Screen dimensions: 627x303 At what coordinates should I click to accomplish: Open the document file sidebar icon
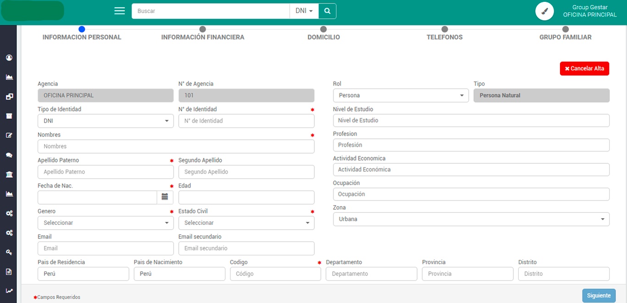[9, 272]
